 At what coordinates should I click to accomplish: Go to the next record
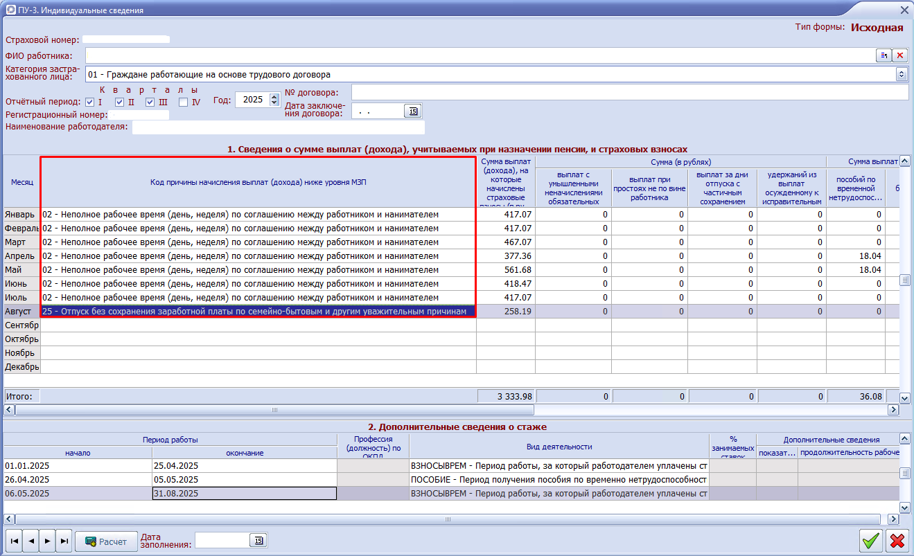pyautogui.click(x=47, y=541)
